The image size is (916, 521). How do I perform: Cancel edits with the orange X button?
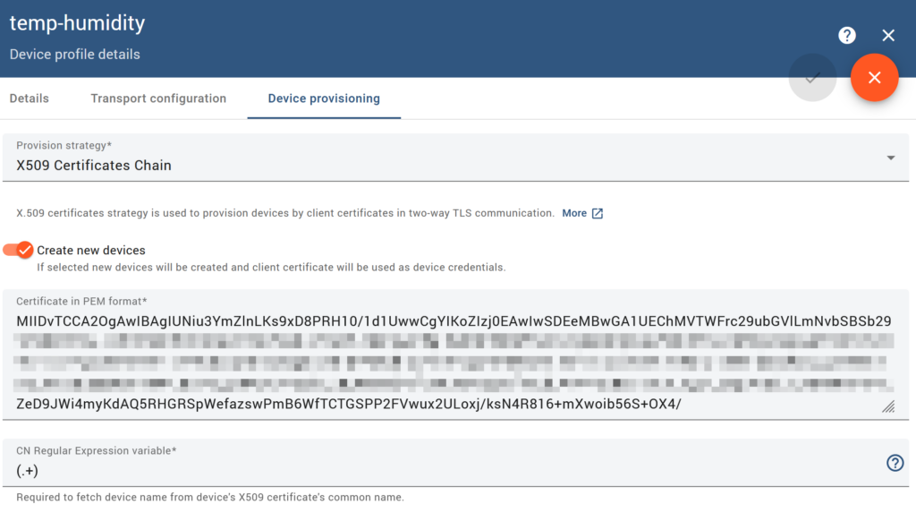click(874, 78)
